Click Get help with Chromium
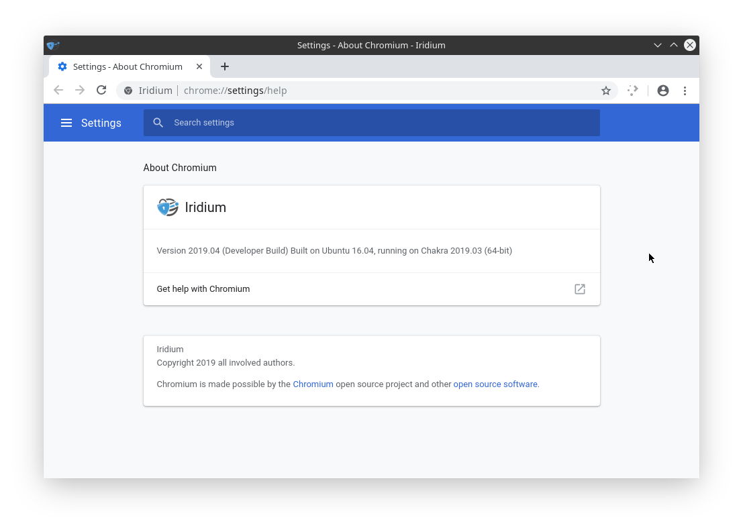Image resolution: width=743 pixels, height=530 pixels. [203, 289]
